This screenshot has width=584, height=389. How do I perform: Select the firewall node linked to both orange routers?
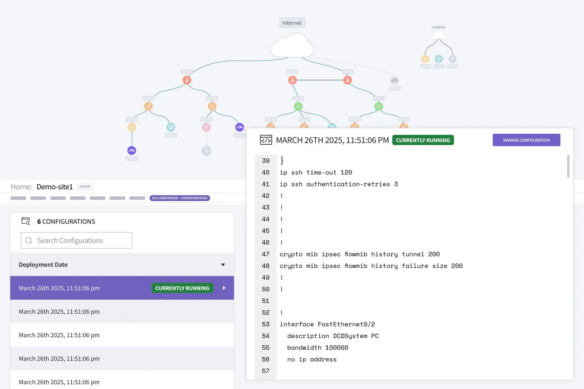pos(187,80)
